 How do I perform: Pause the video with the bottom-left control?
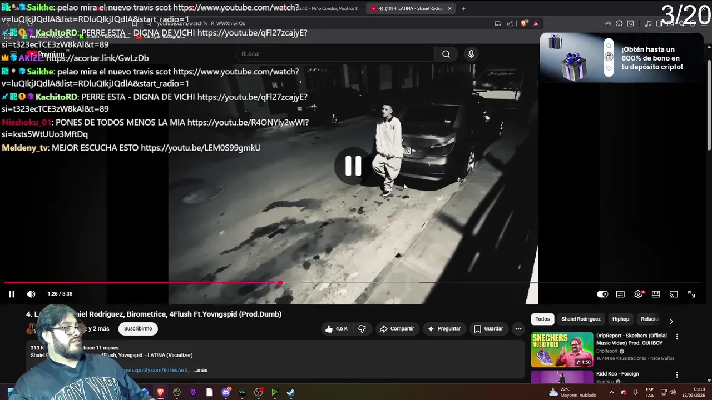tap(12, 294)
